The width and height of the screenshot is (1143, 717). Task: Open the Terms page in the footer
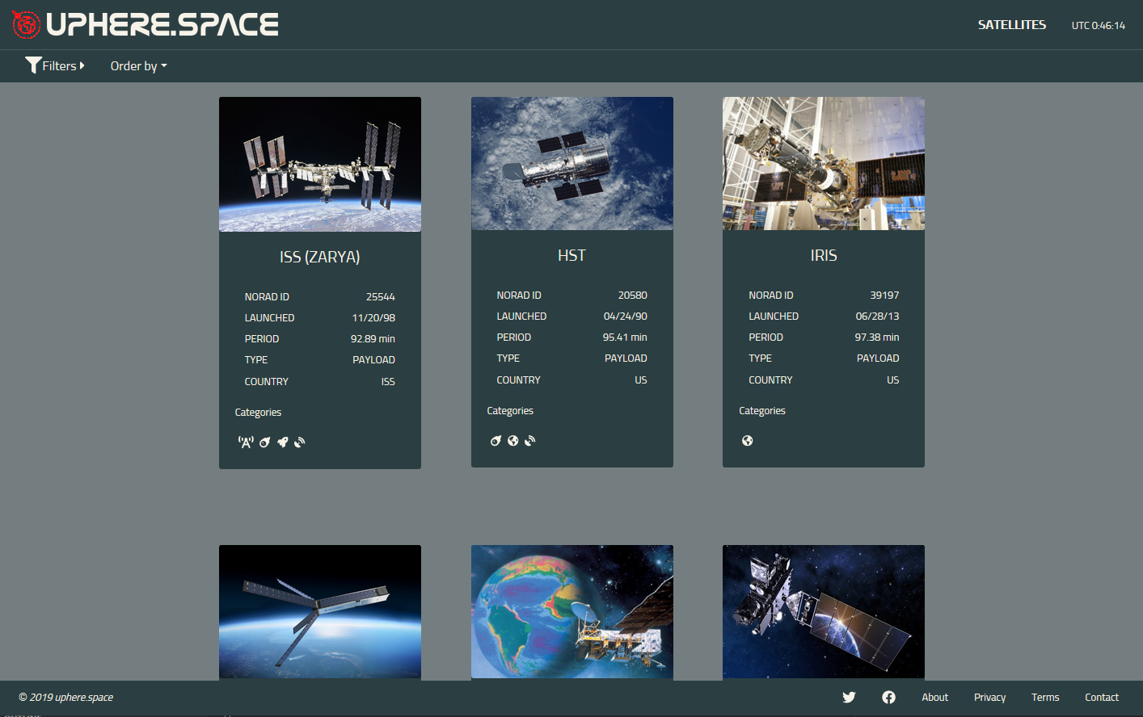1045,697
